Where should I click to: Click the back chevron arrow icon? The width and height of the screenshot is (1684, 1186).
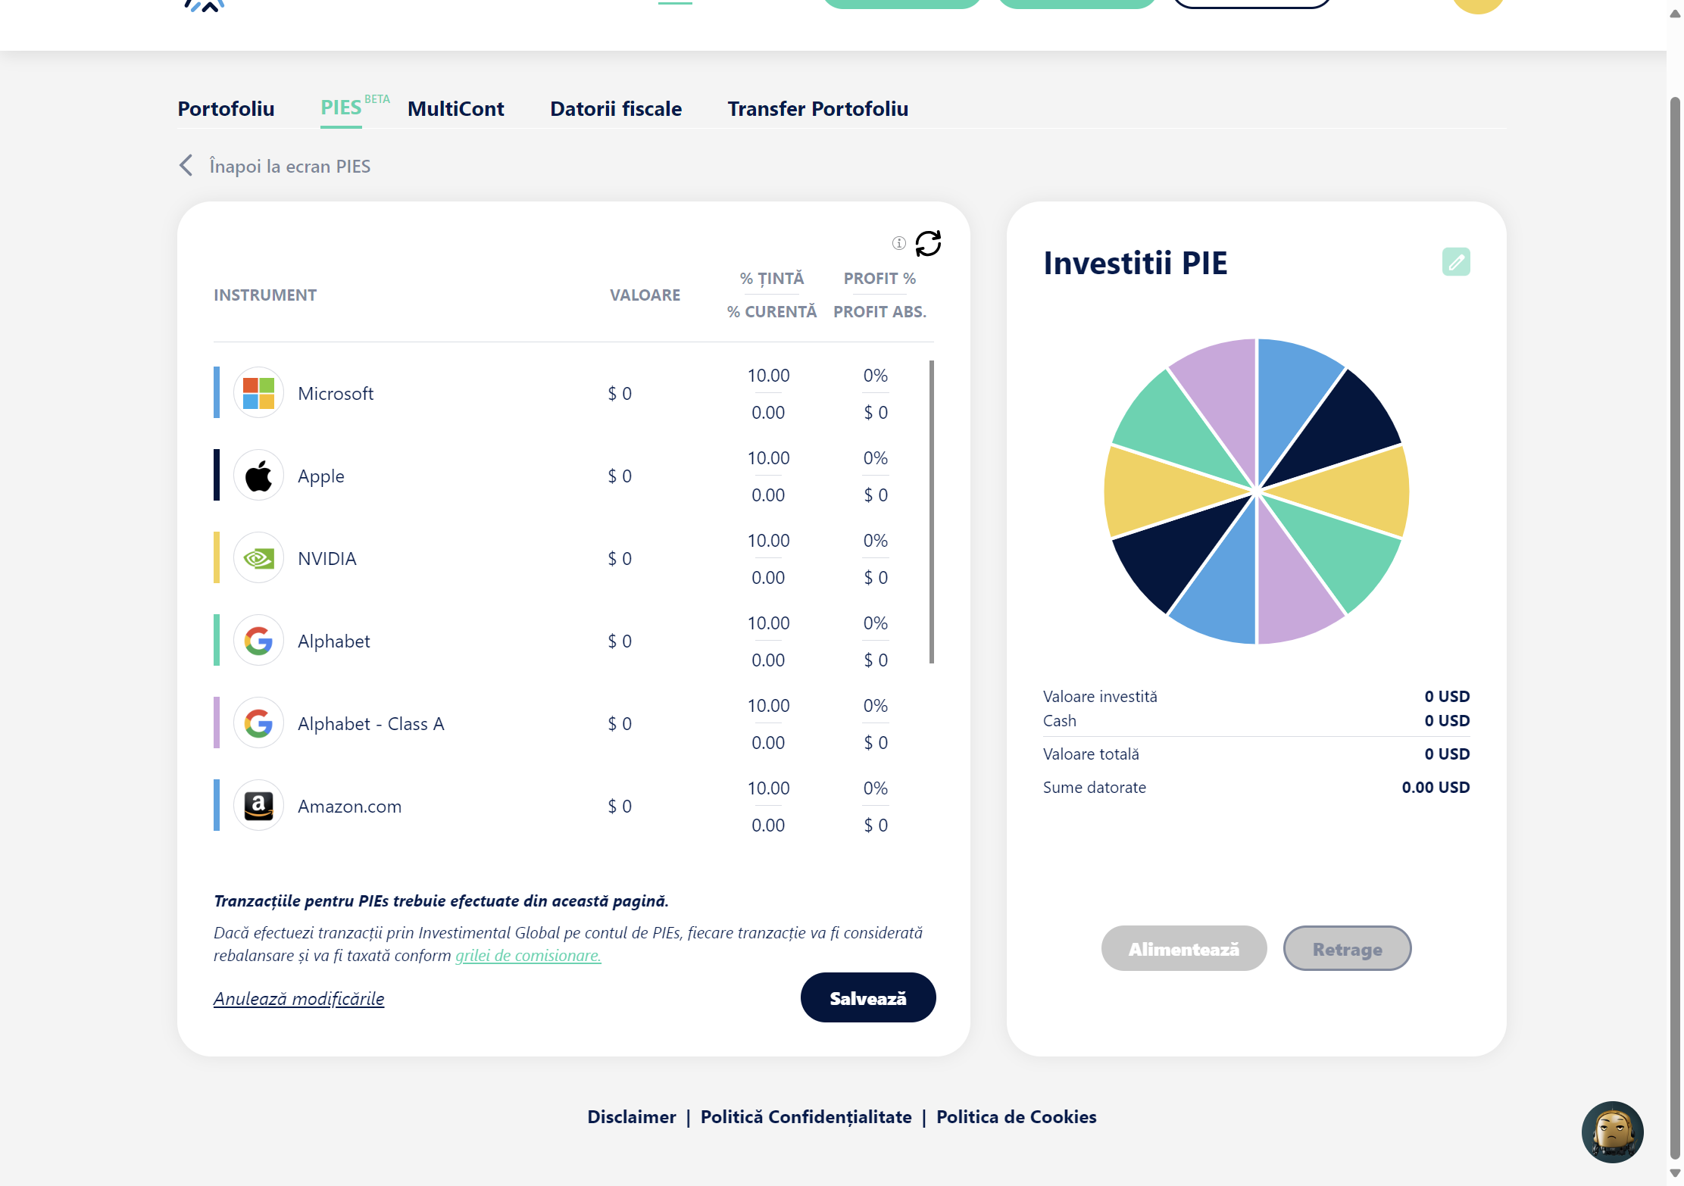pyautogui.click(x=186, y=165)
